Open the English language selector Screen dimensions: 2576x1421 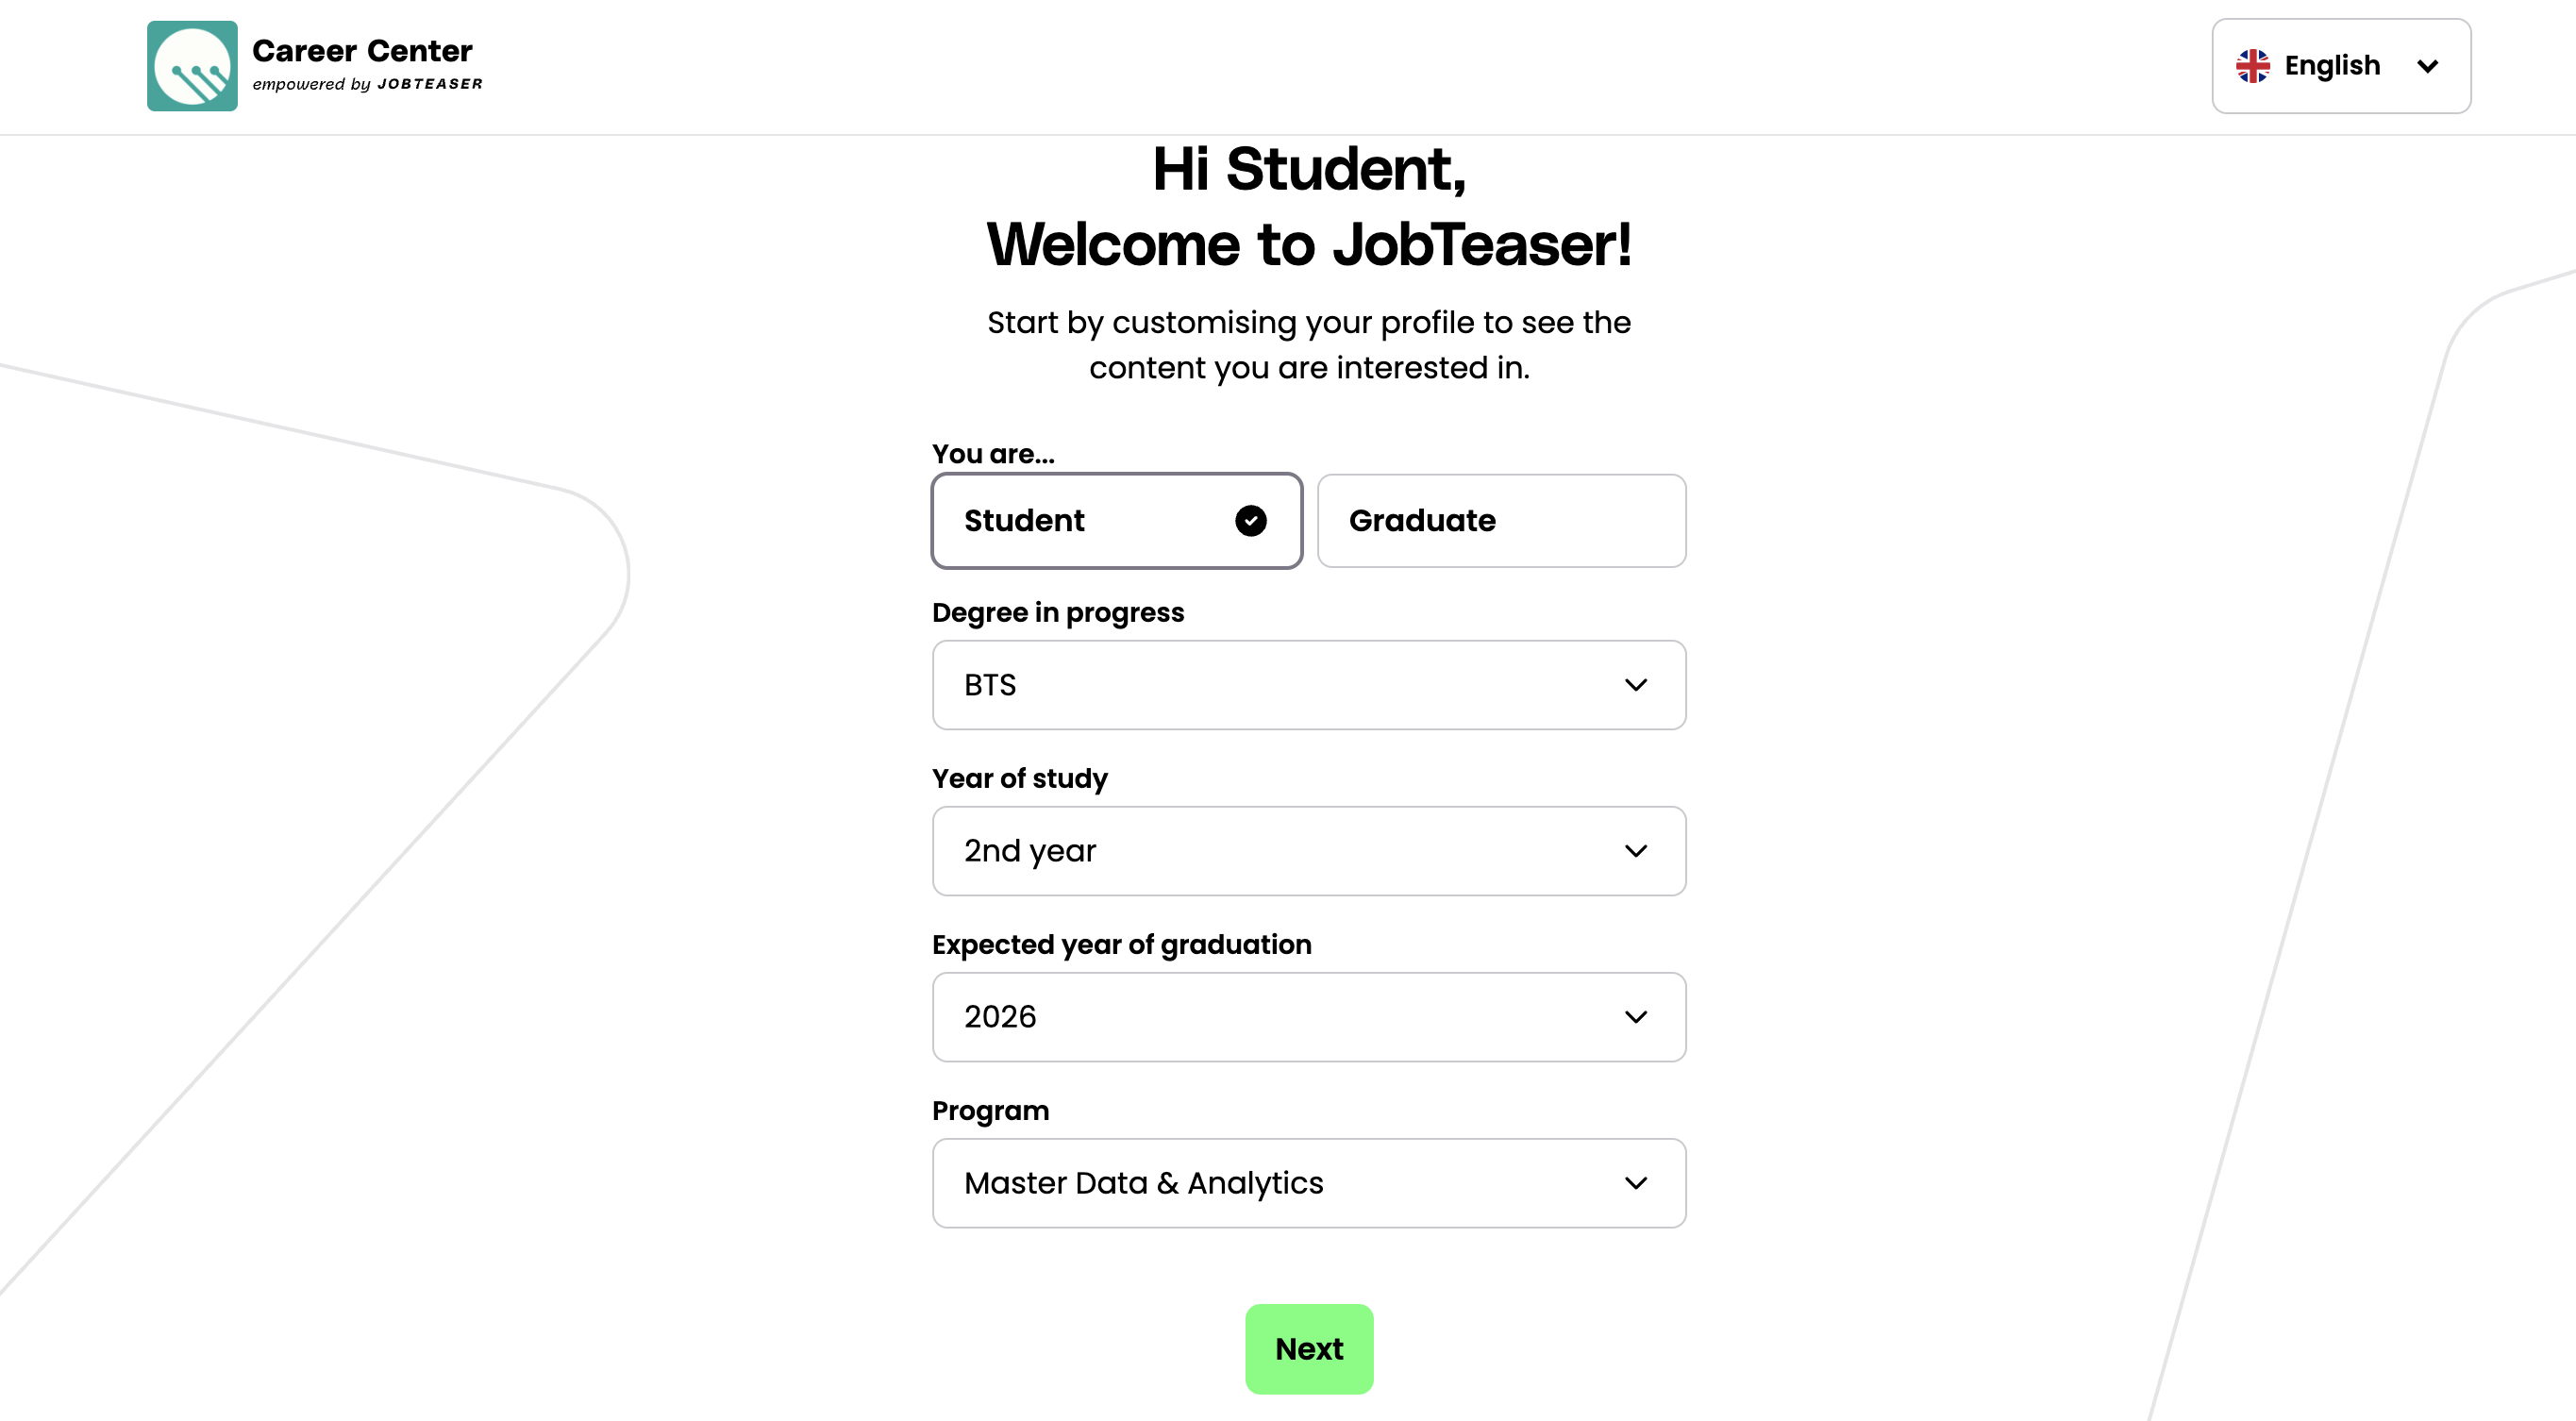pos(2340,66)
